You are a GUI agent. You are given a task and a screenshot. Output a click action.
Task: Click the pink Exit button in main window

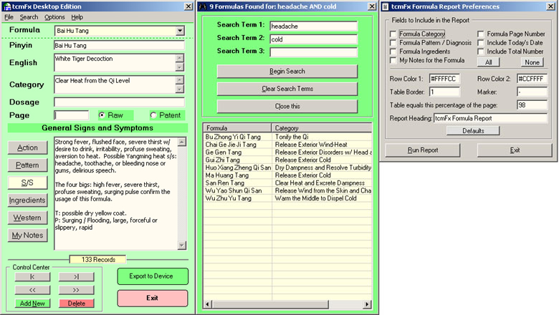click(x=153, y=299)
